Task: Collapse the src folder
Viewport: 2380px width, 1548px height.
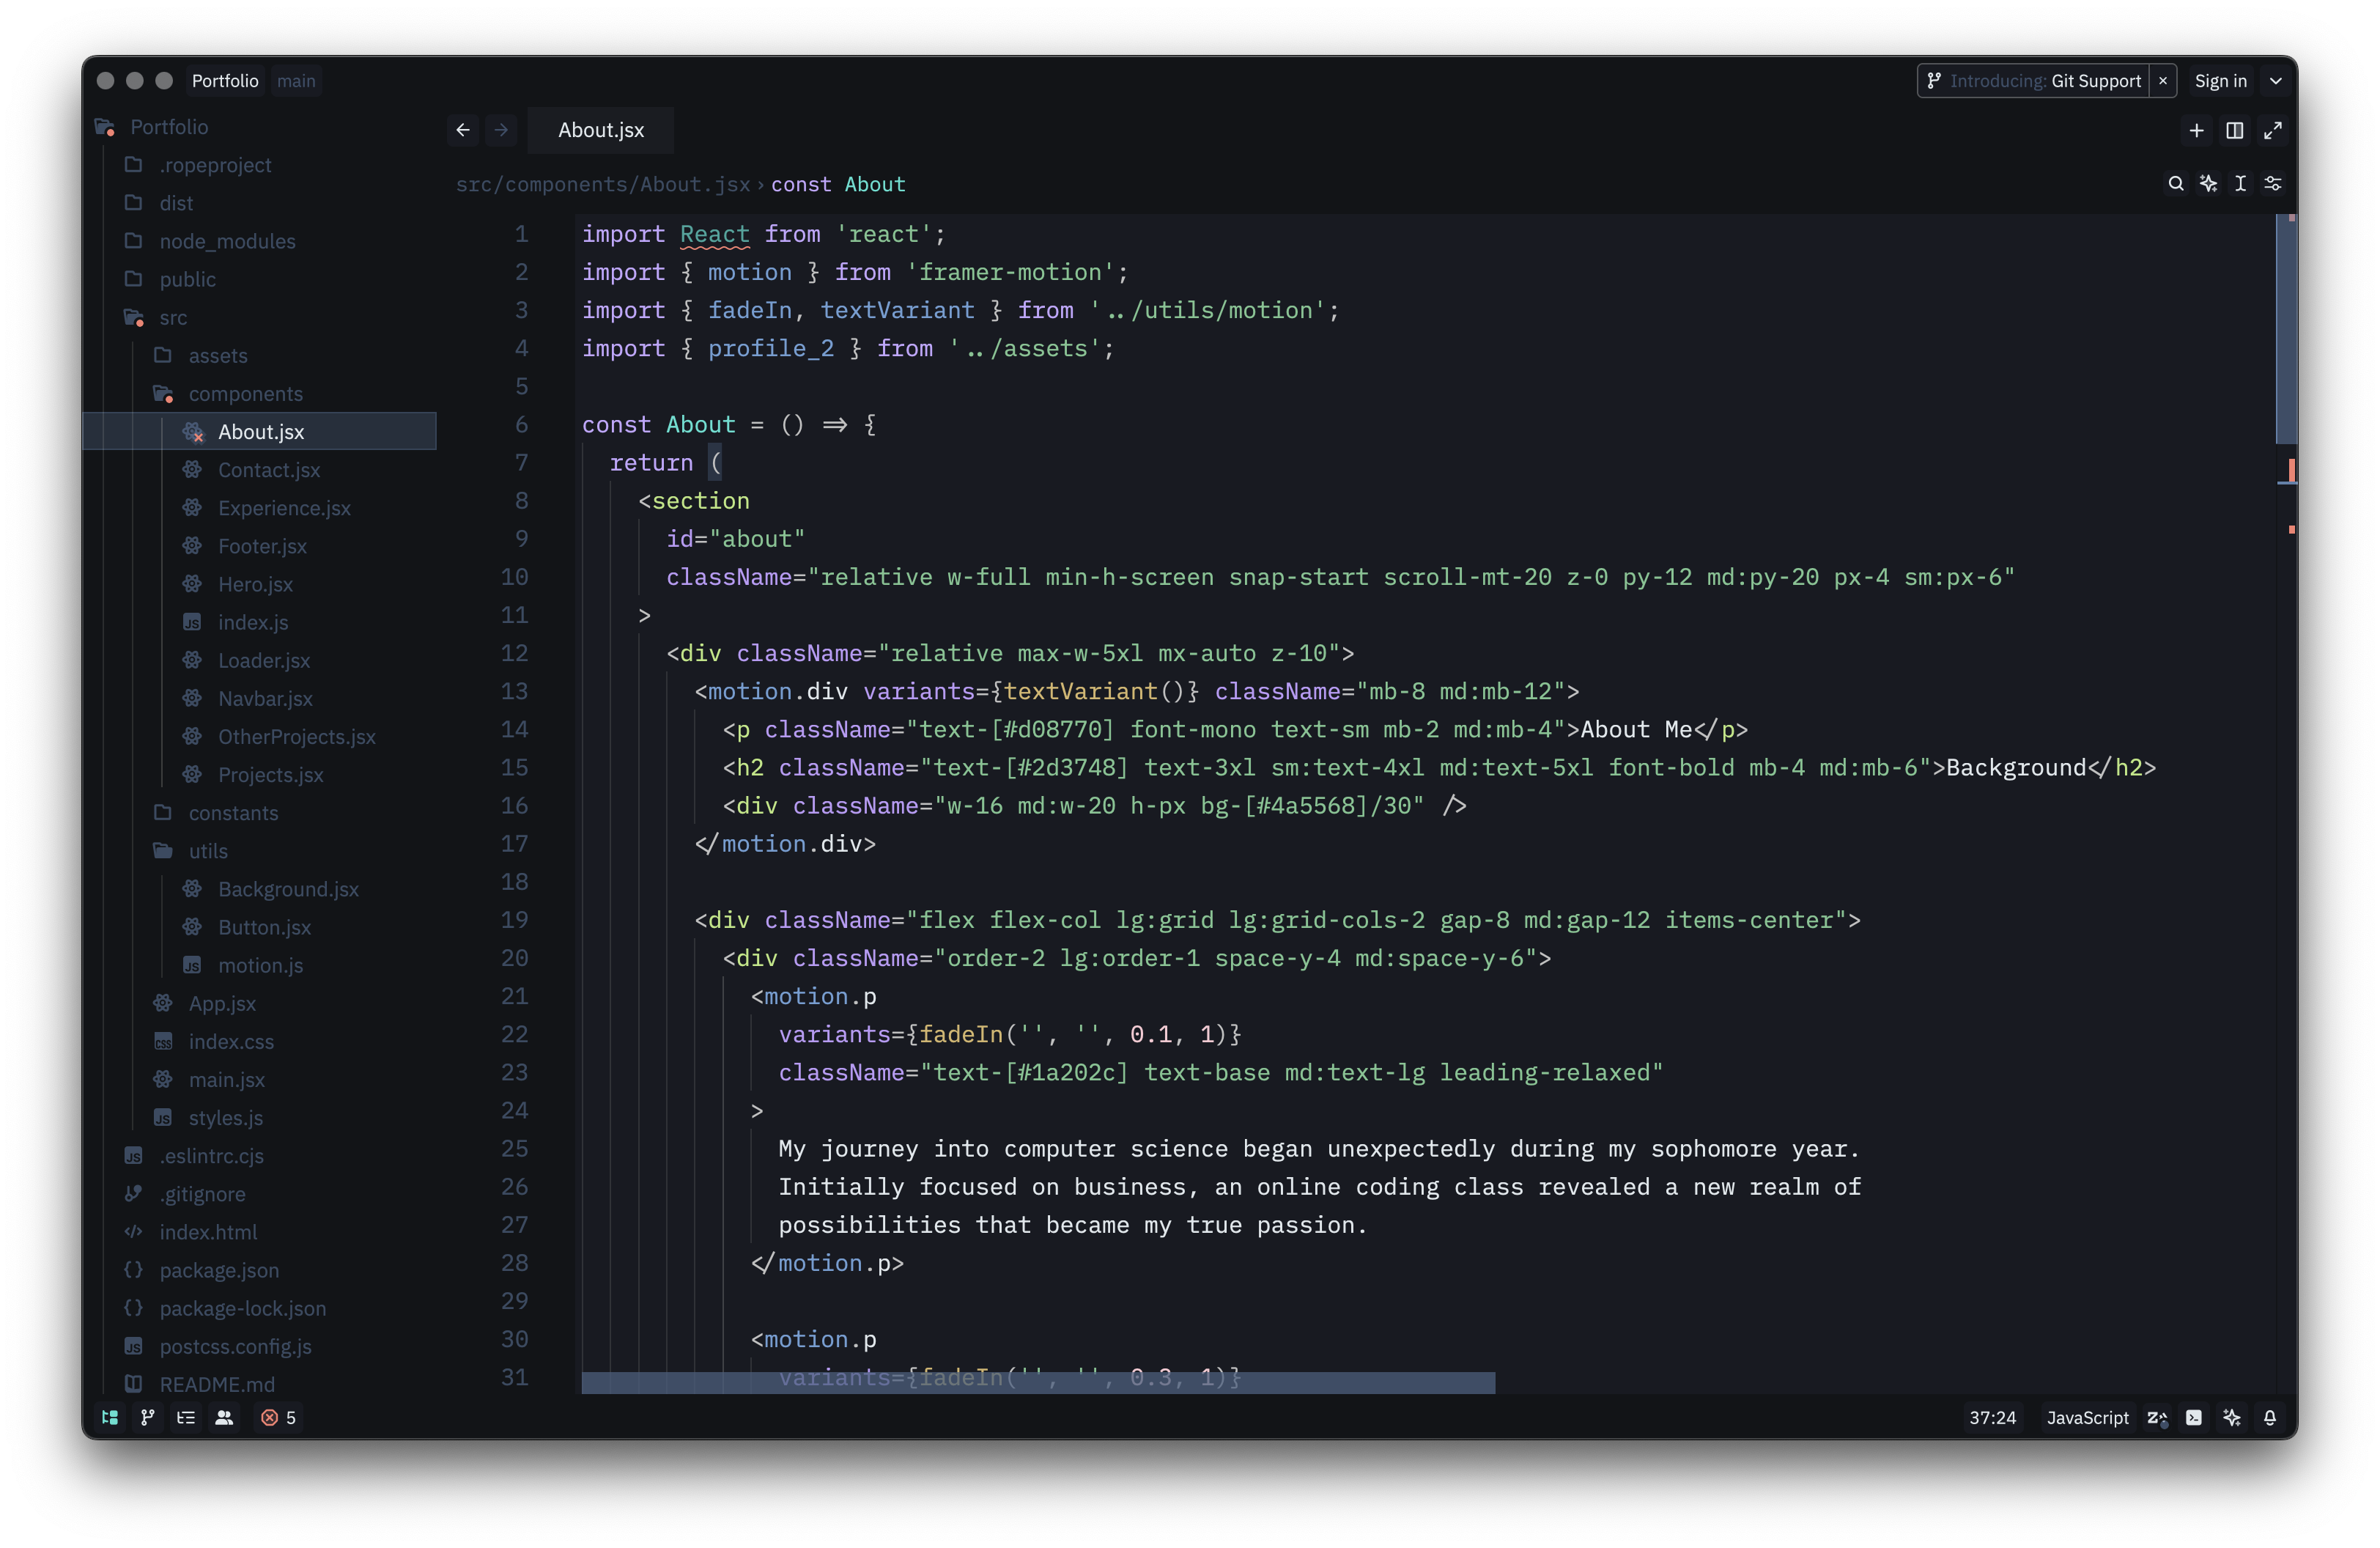Action: click(x=260, y=318)
